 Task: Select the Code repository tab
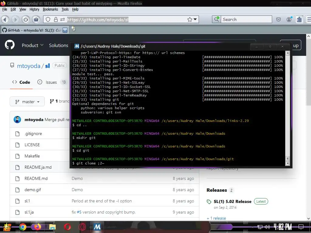tap(21, 82)
